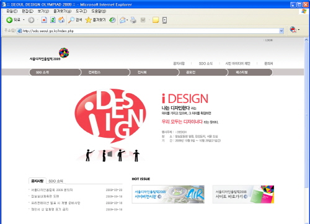Click the Print toolbar icon
This screenshot has width=310, height=224.
(133, 20)
